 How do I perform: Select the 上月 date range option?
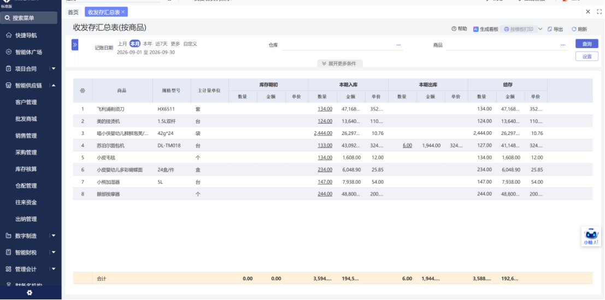(x=122, y=44)
